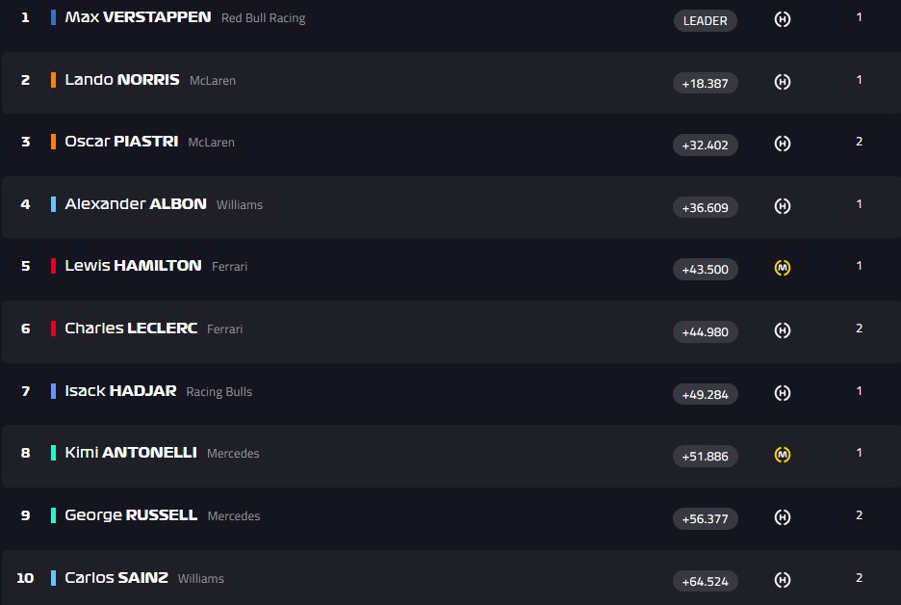The image size is (901, 605).
Task: Click Carlos Sainz's hard tyre icon
Action: (783, 579)
